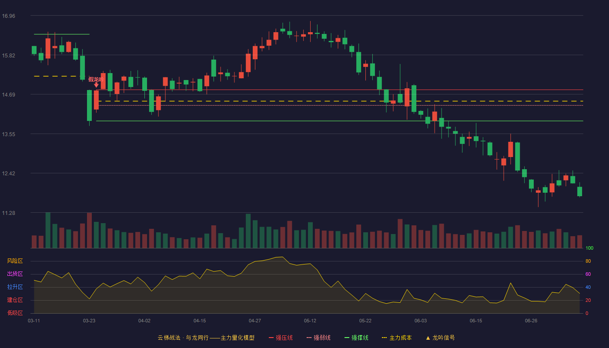
Task: Select the 低吸区 zone label
Action: [x=15, y=313]
